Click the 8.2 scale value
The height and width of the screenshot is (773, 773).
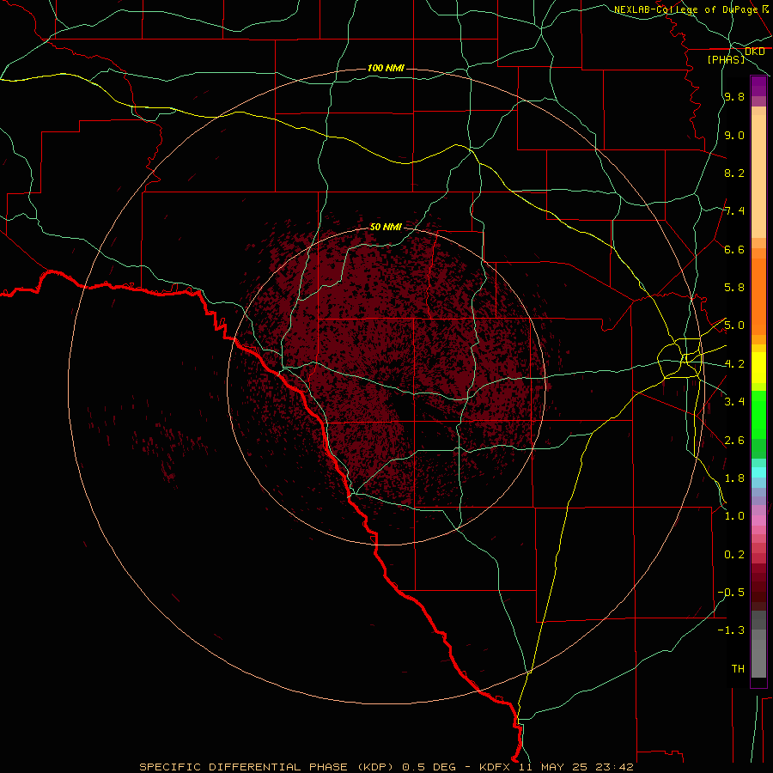pos(734,173)
